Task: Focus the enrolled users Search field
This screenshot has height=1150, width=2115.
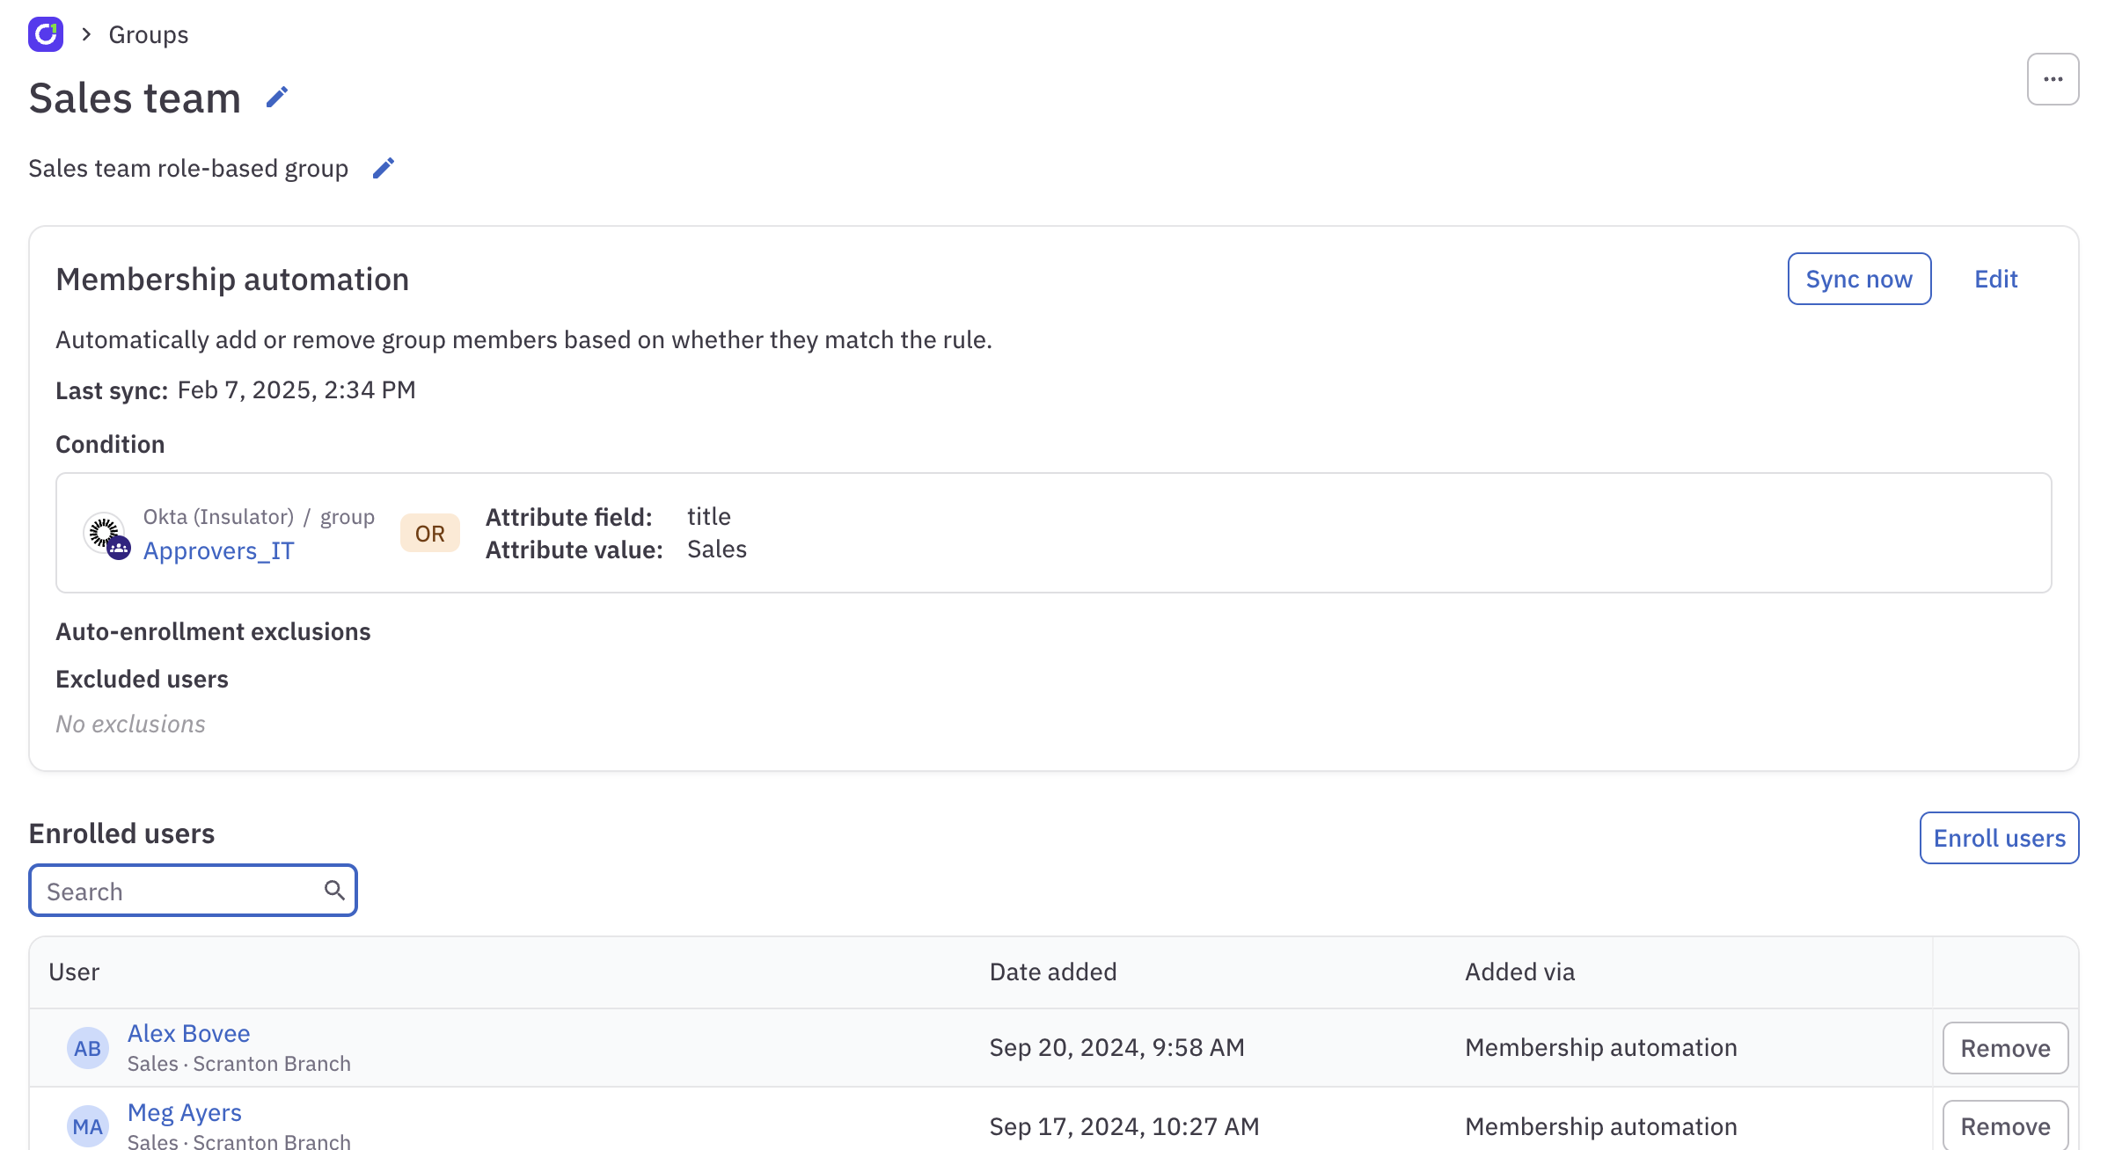Action: pyautogui.click(x=193, y=891)
